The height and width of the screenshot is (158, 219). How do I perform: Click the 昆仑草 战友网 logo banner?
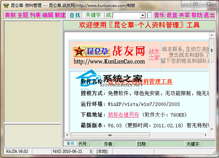click(109, 55)
